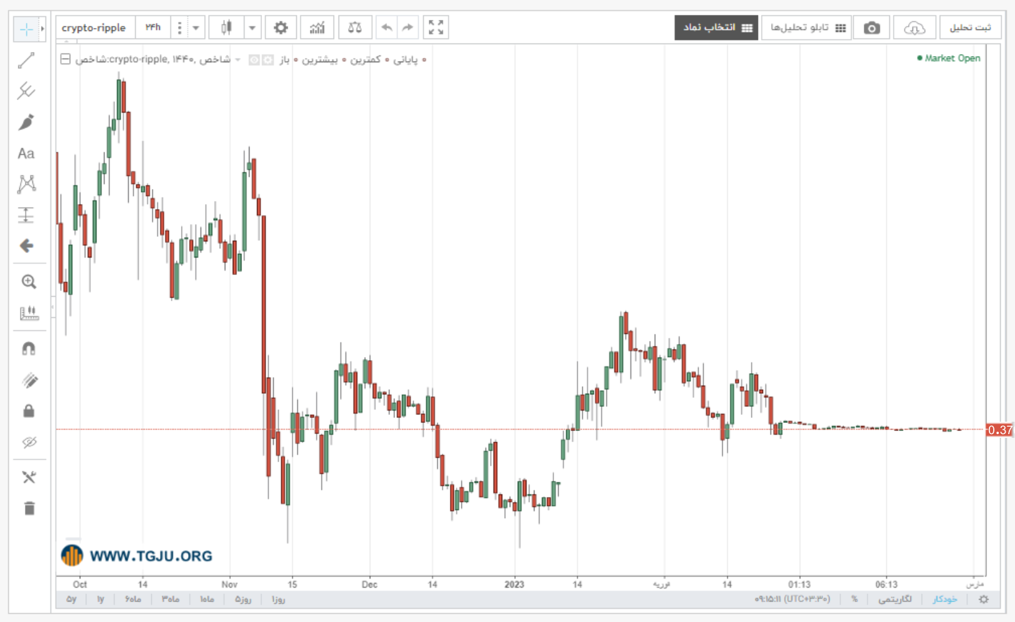Select the pitchfork drawing tool

[x=26, y=91]
